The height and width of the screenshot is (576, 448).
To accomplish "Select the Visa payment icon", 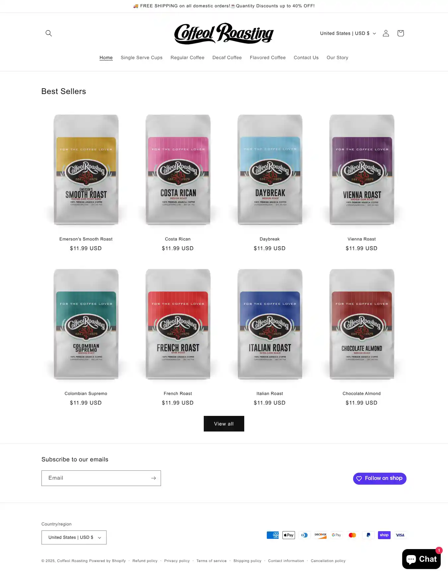I will click(x=400, y=535).
